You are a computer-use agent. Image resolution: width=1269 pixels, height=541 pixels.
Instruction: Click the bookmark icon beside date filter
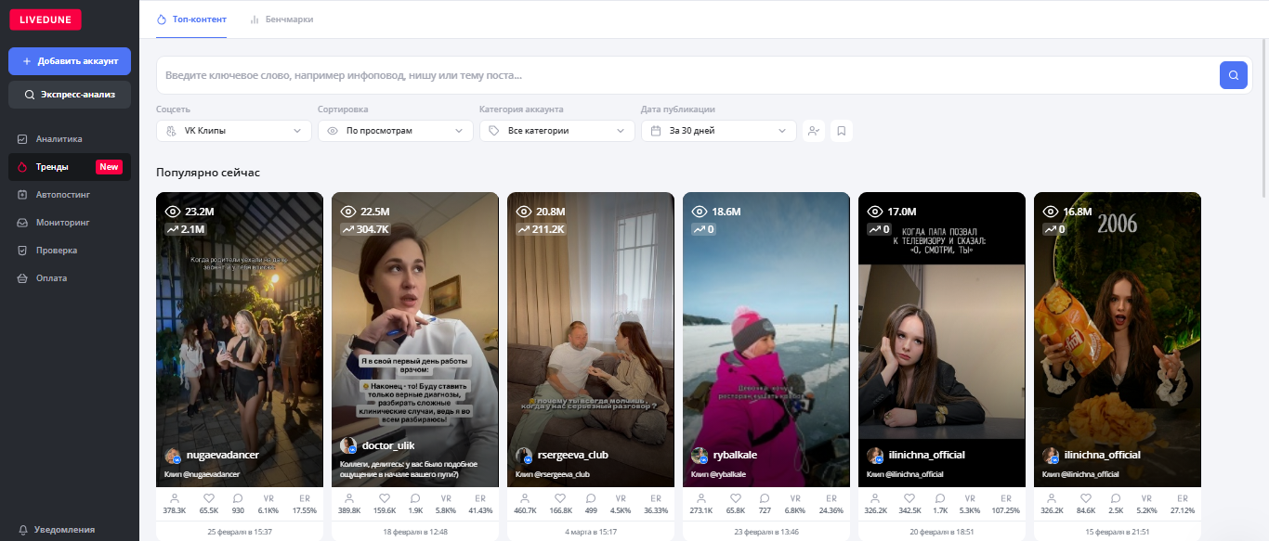point(841,131)
